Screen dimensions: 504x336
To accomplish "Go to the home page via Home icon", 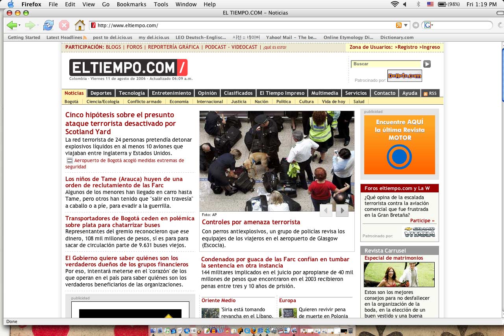I will 80,25.
